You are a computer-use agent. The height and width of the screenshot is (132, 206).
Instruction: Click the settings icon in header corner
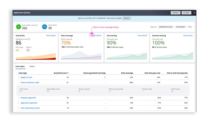pos(194,12)
